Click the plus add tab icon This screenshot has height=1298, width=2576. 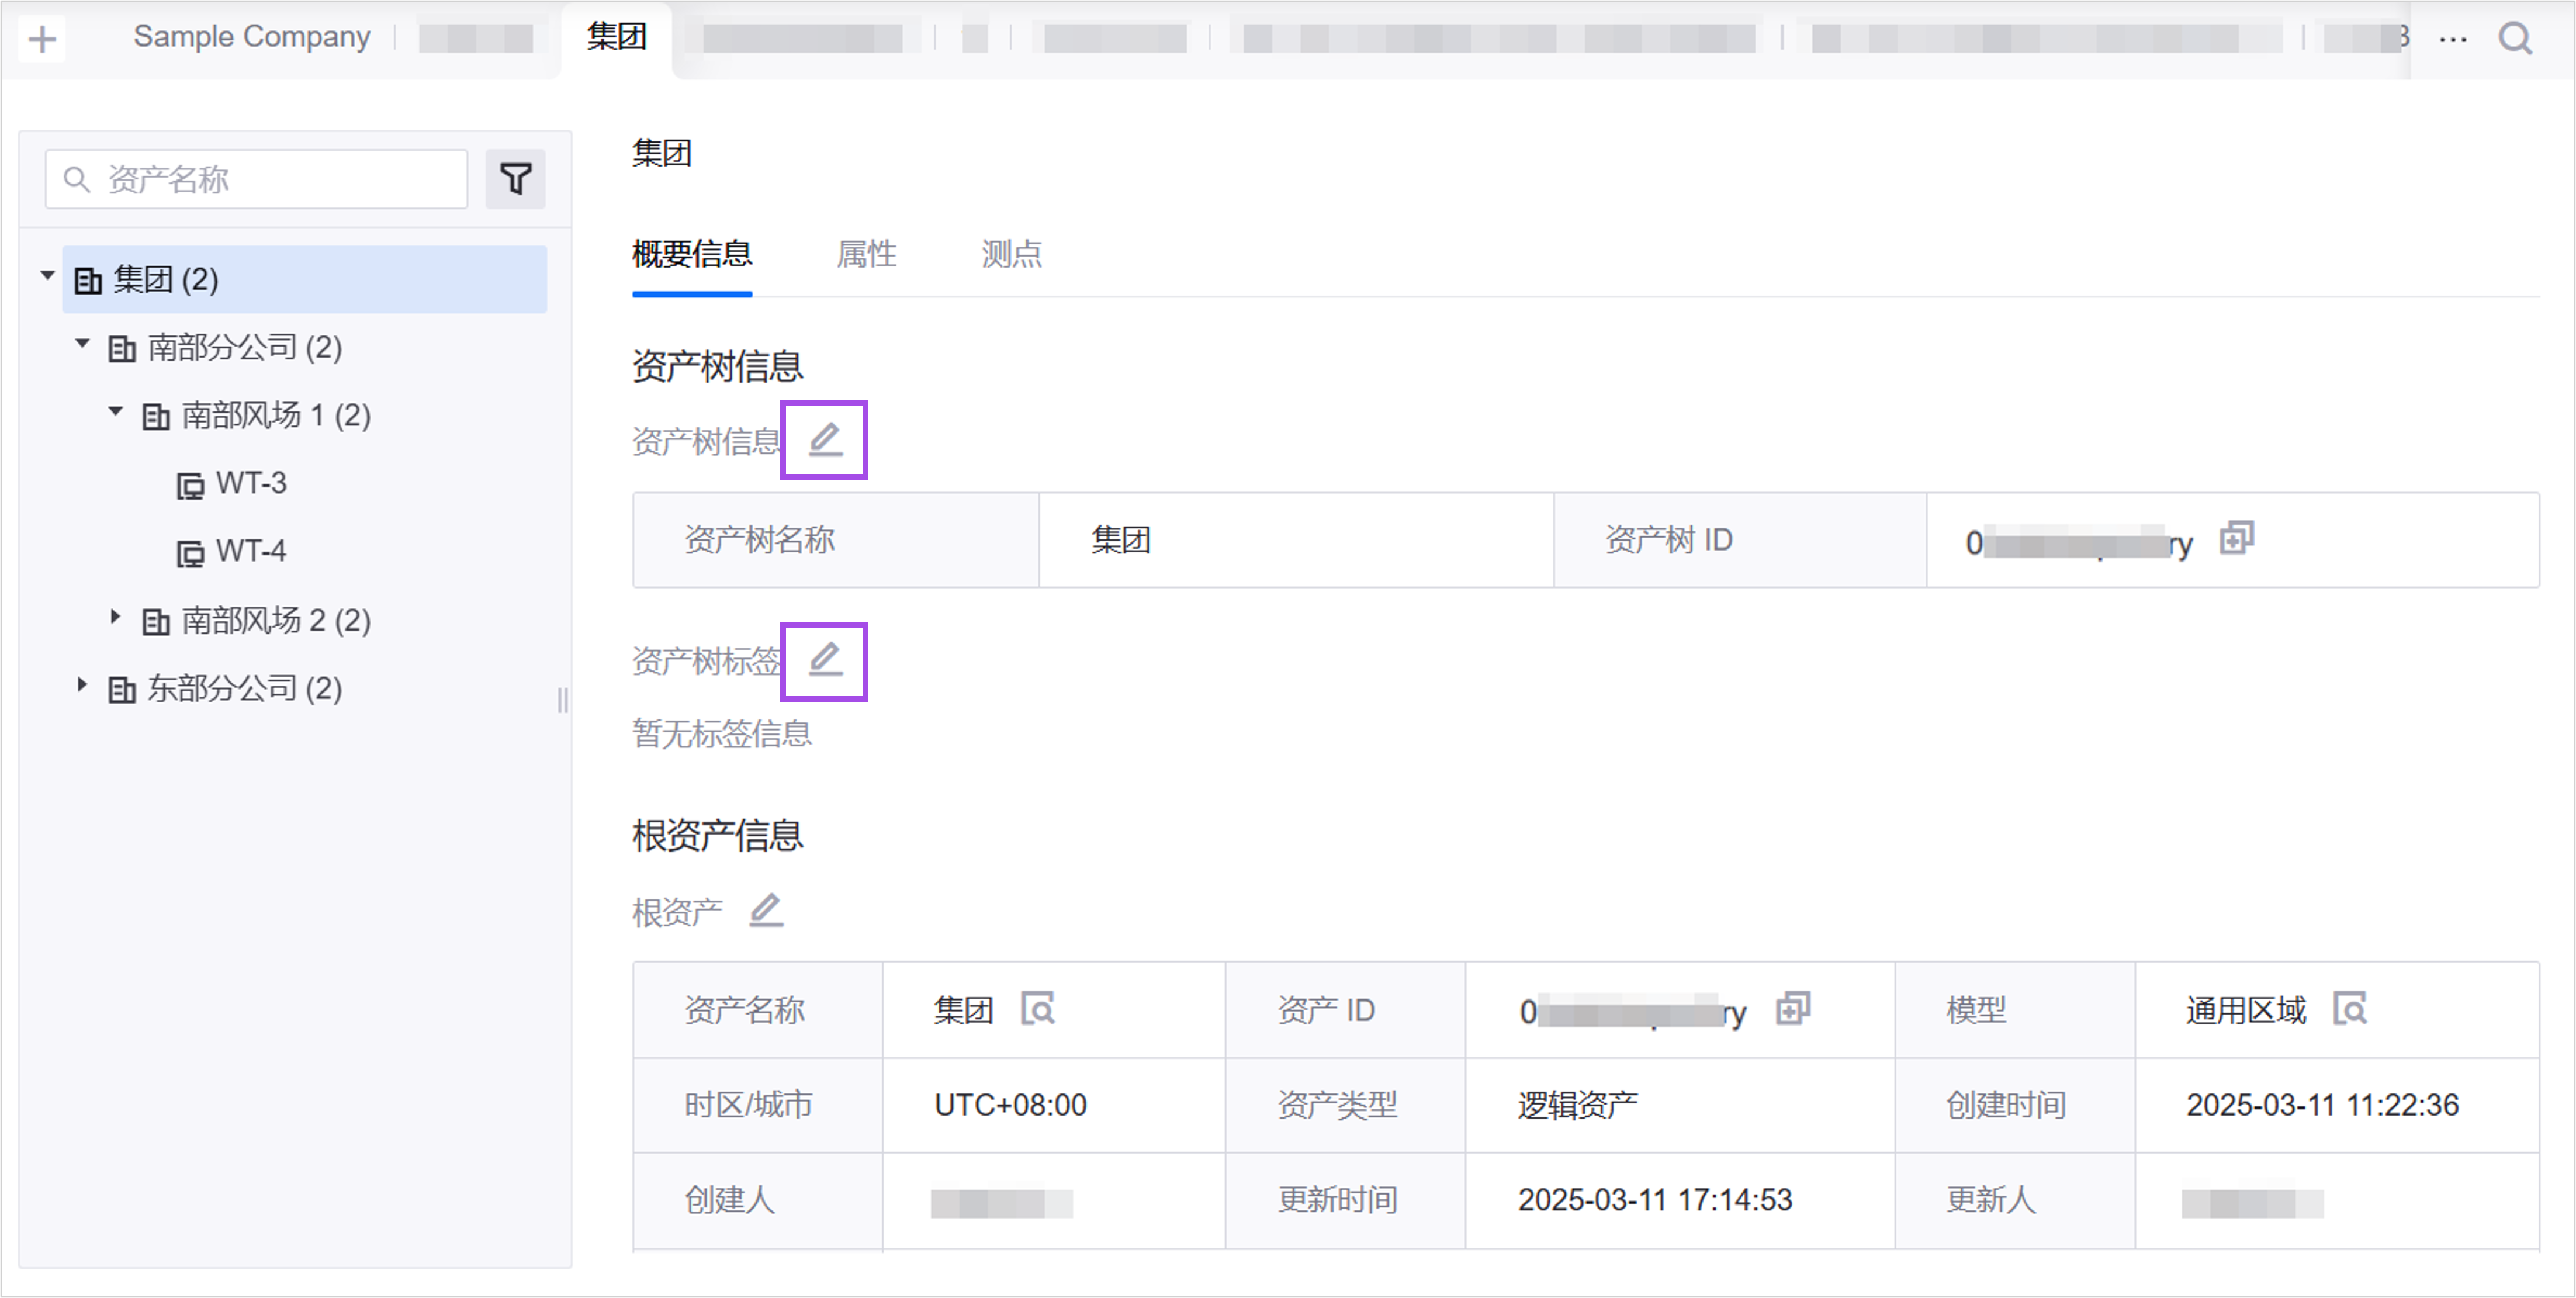(x=42, y=39)
